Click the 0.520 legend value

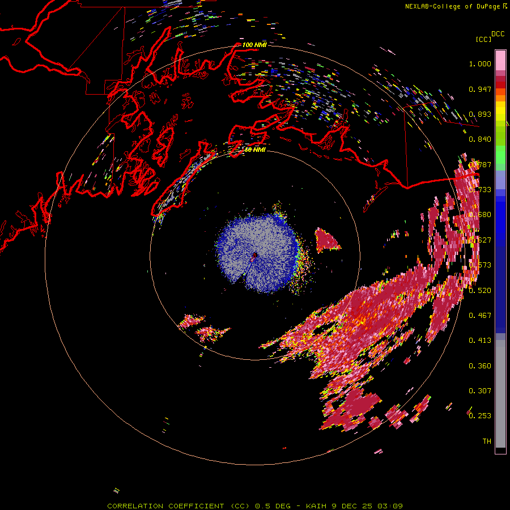[480, 291]
